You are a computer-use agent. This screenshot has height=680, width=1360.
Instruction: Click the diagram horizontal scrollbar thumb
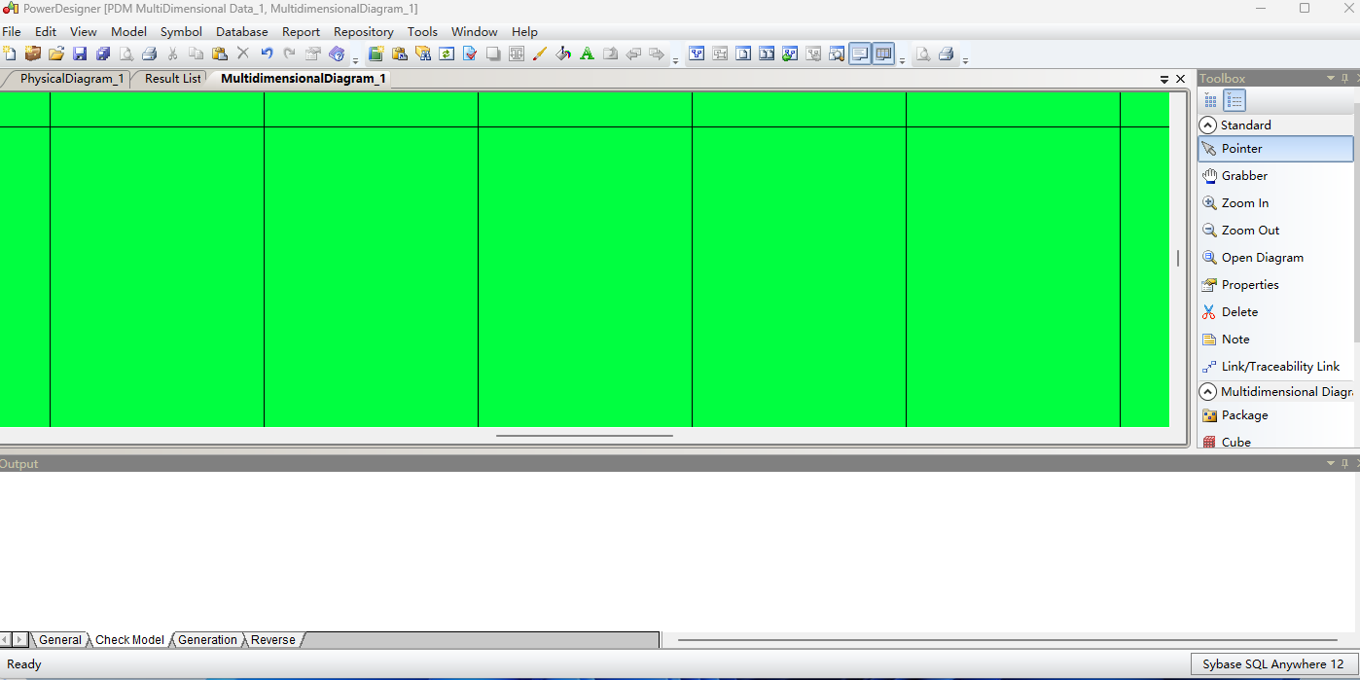coord(584,436)
